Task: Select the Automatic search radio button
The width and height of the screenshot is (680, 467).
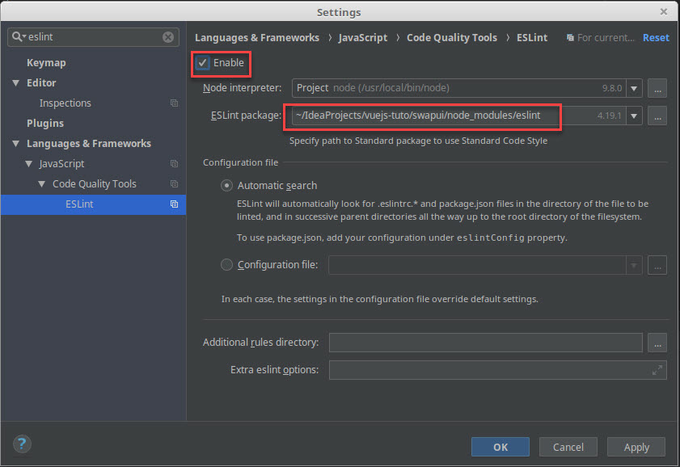Action: coord(227,186)
